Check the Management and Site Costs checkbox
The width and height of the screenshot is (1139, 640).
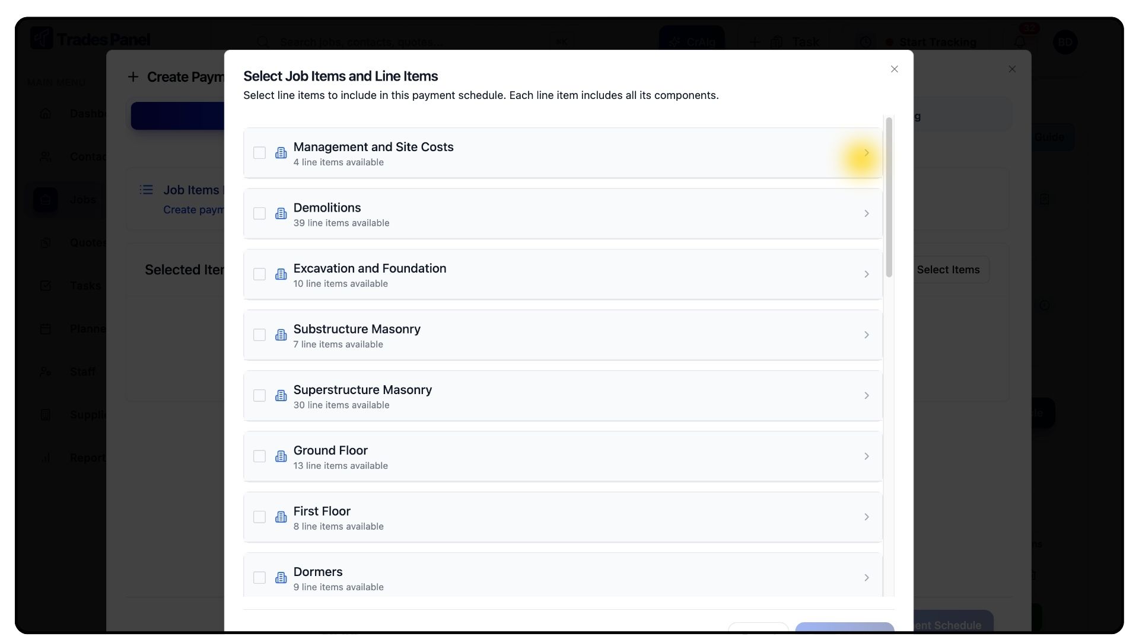[x=259, y=153]
